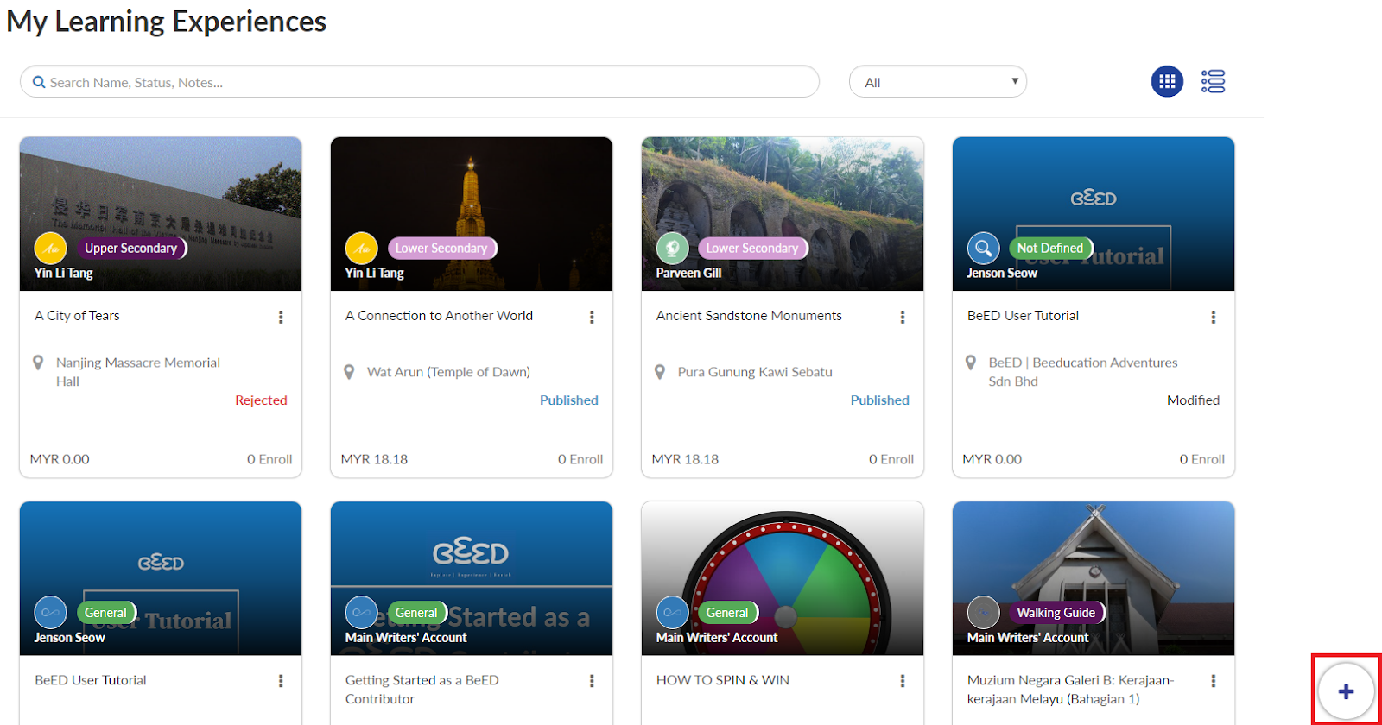Focus the Search Name, Status, Notes field
This screenshot has width=1382, height=725.
tap(420, 82)
